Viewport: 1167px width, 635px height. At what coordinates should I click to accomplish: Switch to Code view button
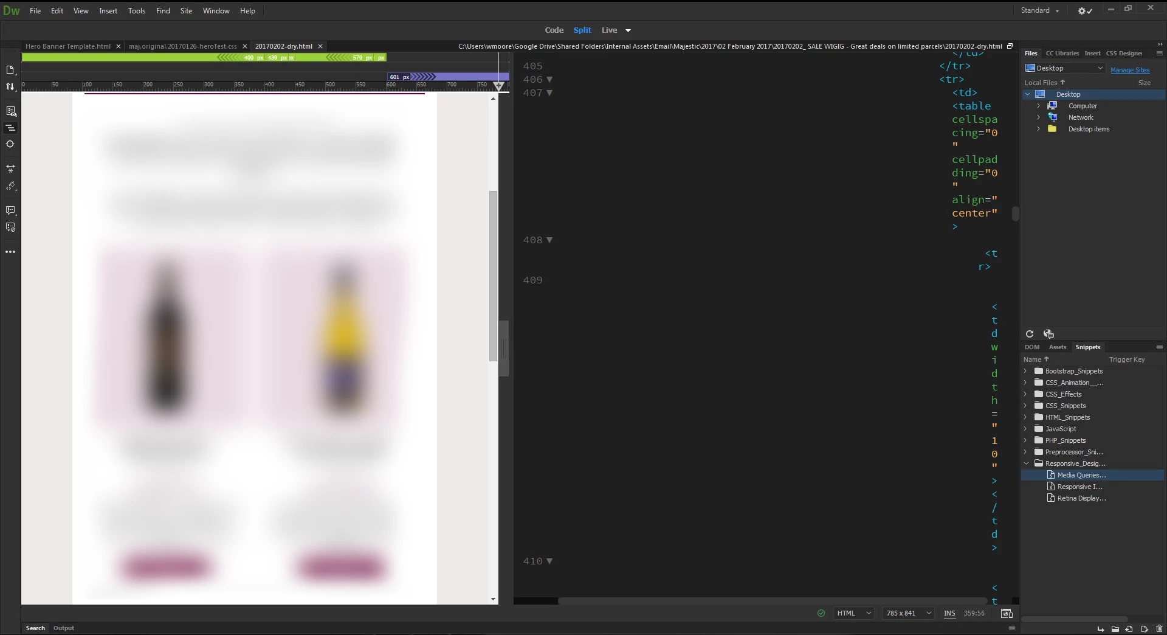coord(554,30)
